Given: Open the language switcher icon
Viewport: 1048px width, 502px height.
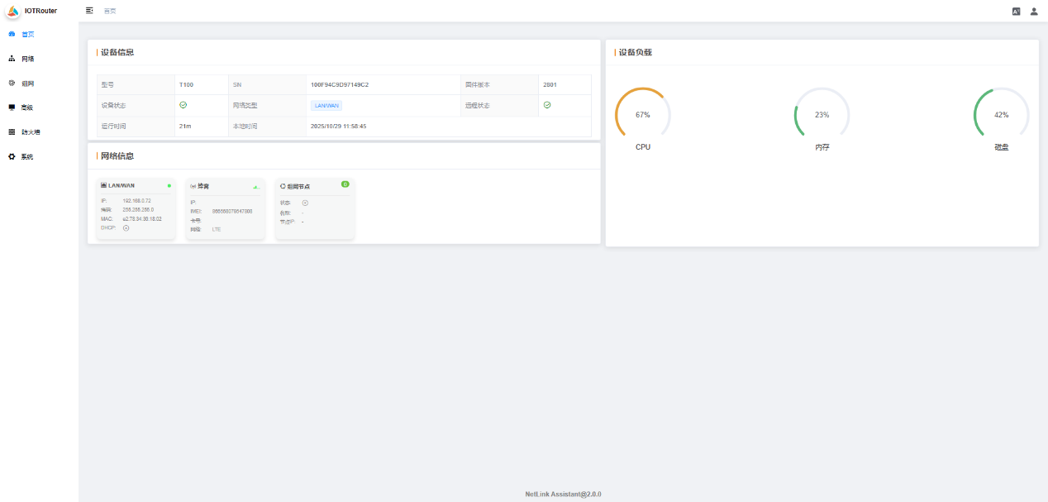Looking at the screenshot, I should pos(1016,12).
